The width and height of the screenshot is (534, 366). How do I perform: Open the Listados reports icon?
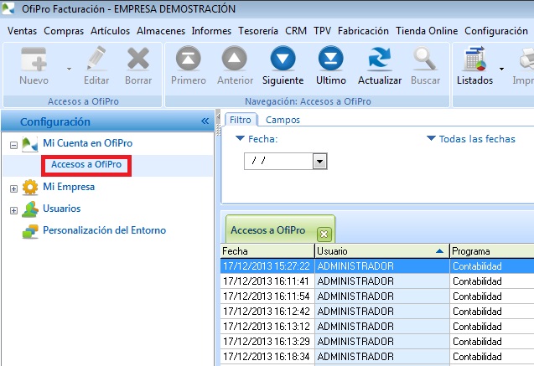point(474,59)
